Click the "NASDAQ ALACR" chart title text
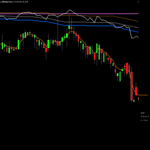This screenshot has height=150, width=150. (x=21, y=2)
